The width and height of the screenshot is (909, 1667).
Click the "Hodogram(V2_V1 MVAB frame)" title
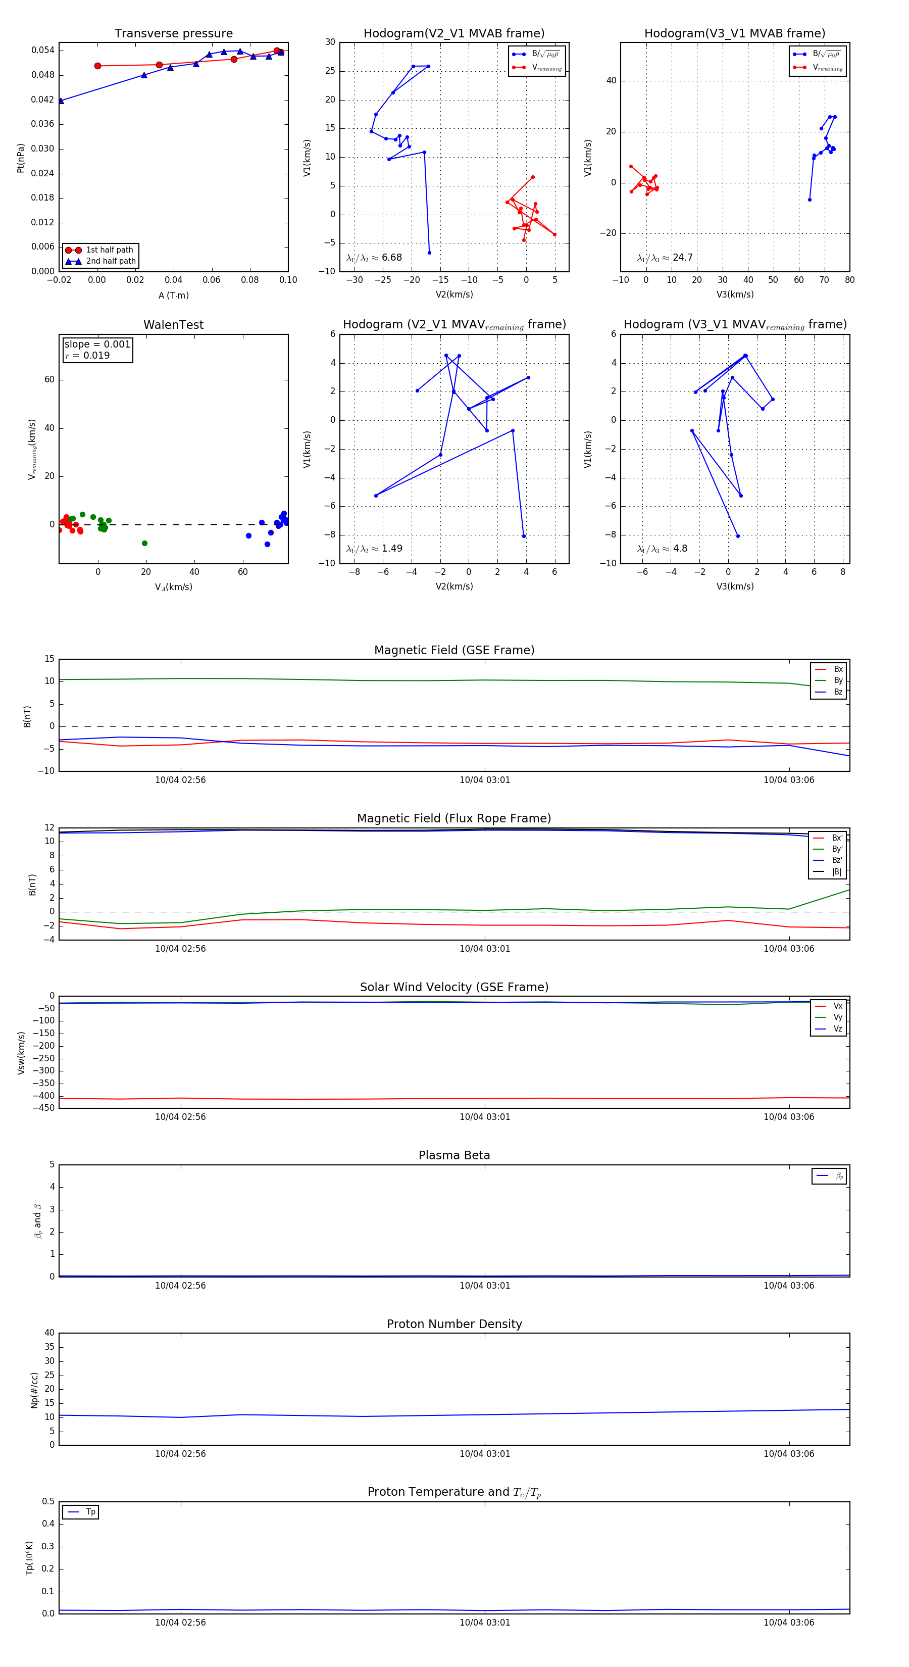click(454, 34)
